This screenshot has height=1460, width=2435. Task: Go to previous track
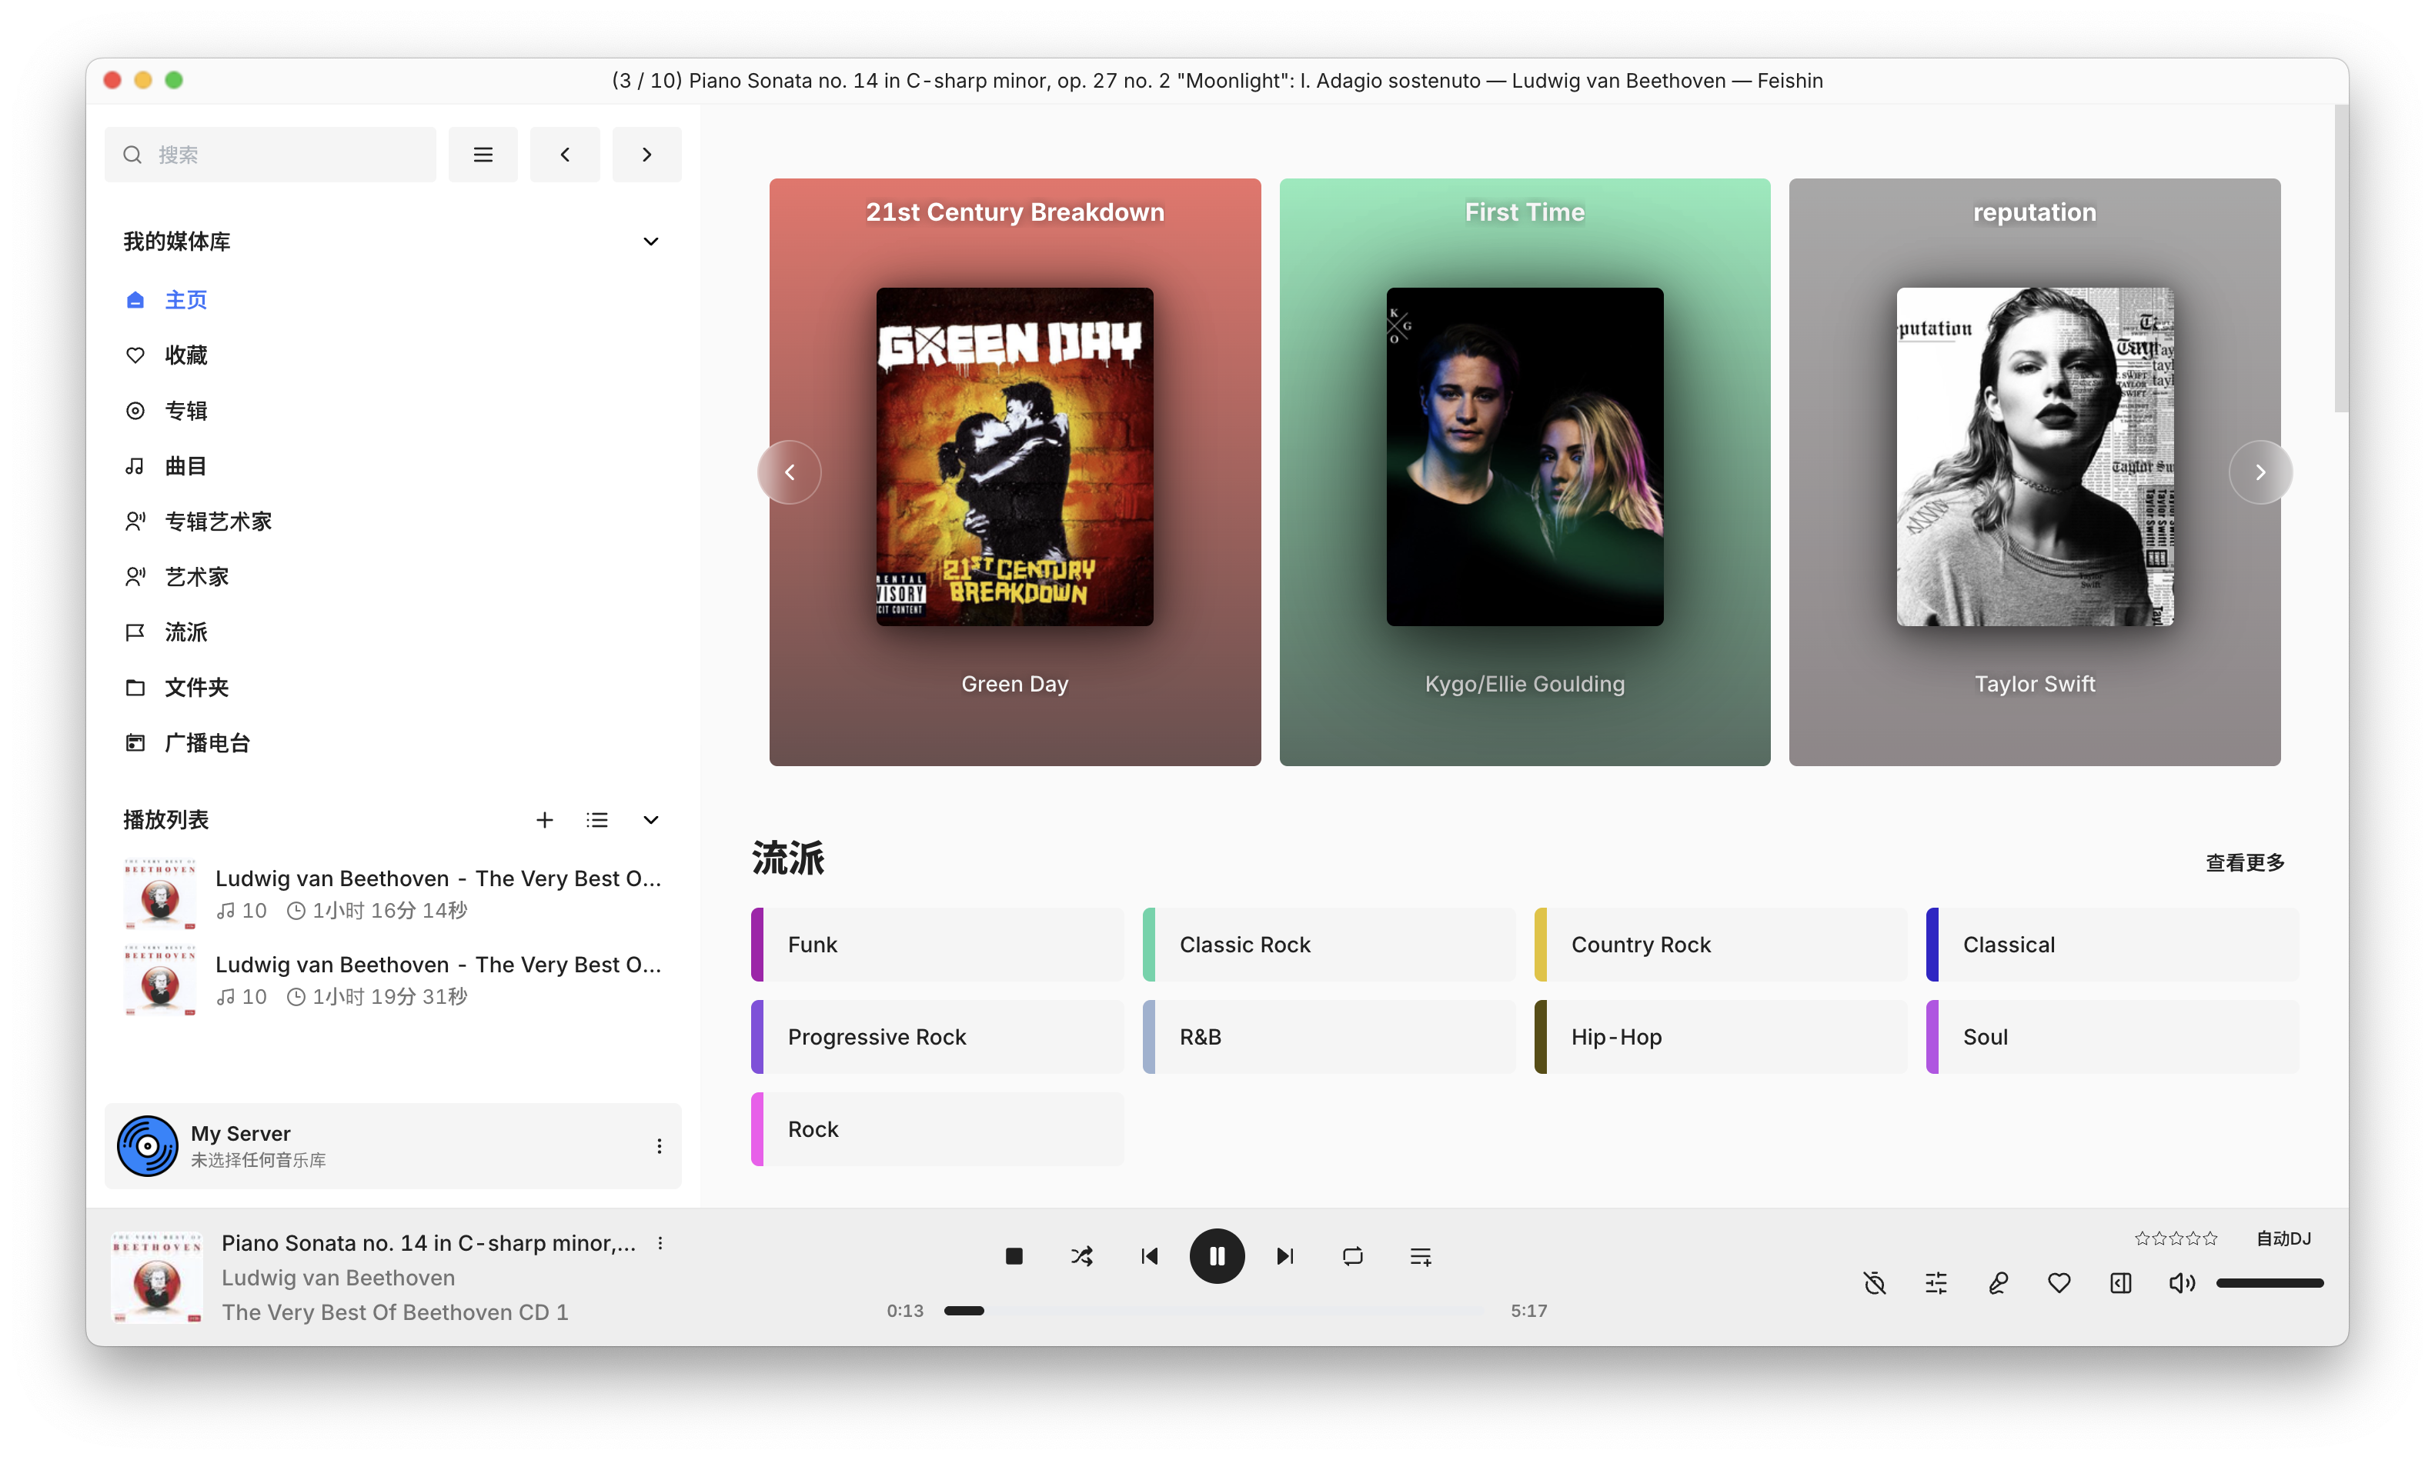pyautogui.click(x=1148, y=1256)
